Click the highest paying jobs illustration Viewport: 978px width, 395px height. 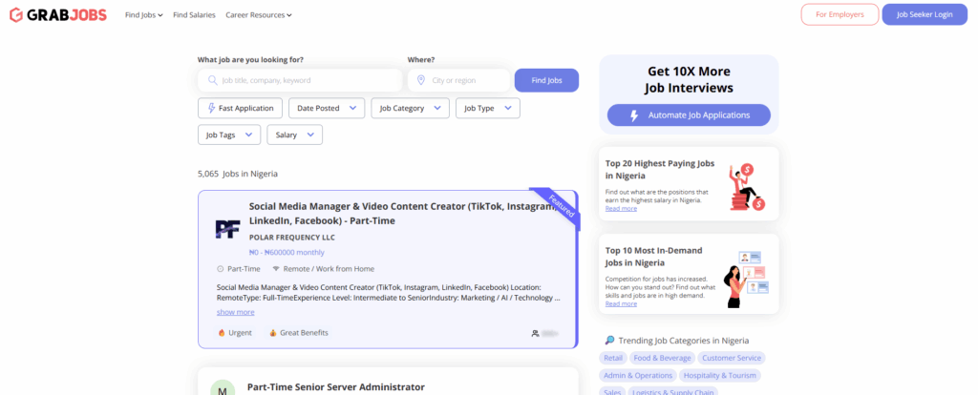tap(747, 187)
